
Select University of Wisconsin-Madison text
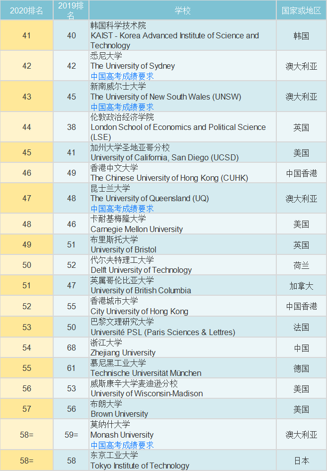point(147,393)
